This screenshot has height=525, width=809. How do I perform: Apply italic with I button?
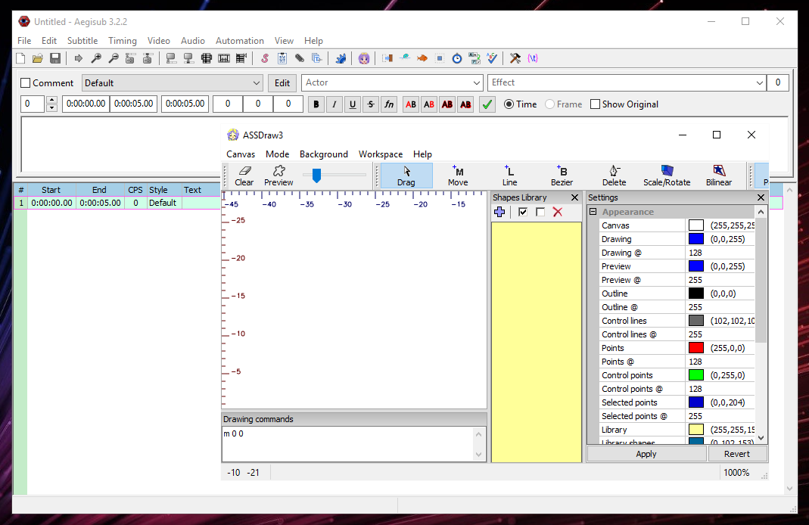334,104
